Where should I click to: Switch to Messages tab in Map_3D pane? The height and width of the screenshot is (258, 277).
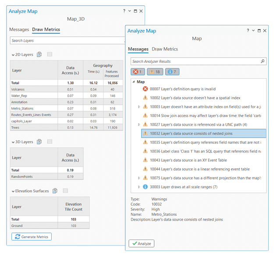tap(19, 29)
